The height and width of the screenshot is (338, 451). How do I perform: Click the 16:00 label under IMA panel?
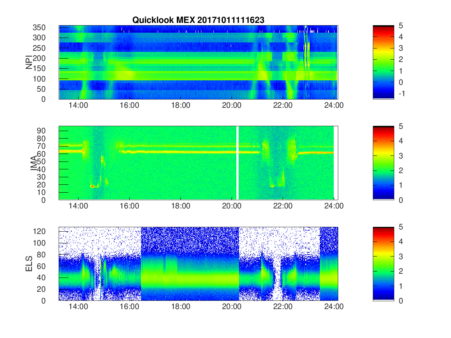[x=129, y=206]
